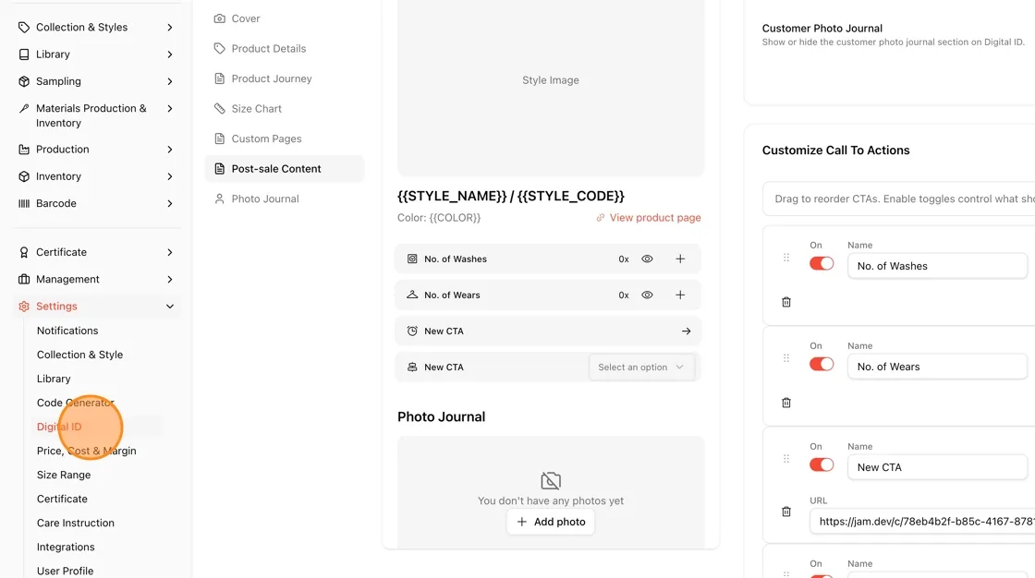Click the Collection & Styles tag icon
Screen dimensions: 1035x578
coord(24,27)
